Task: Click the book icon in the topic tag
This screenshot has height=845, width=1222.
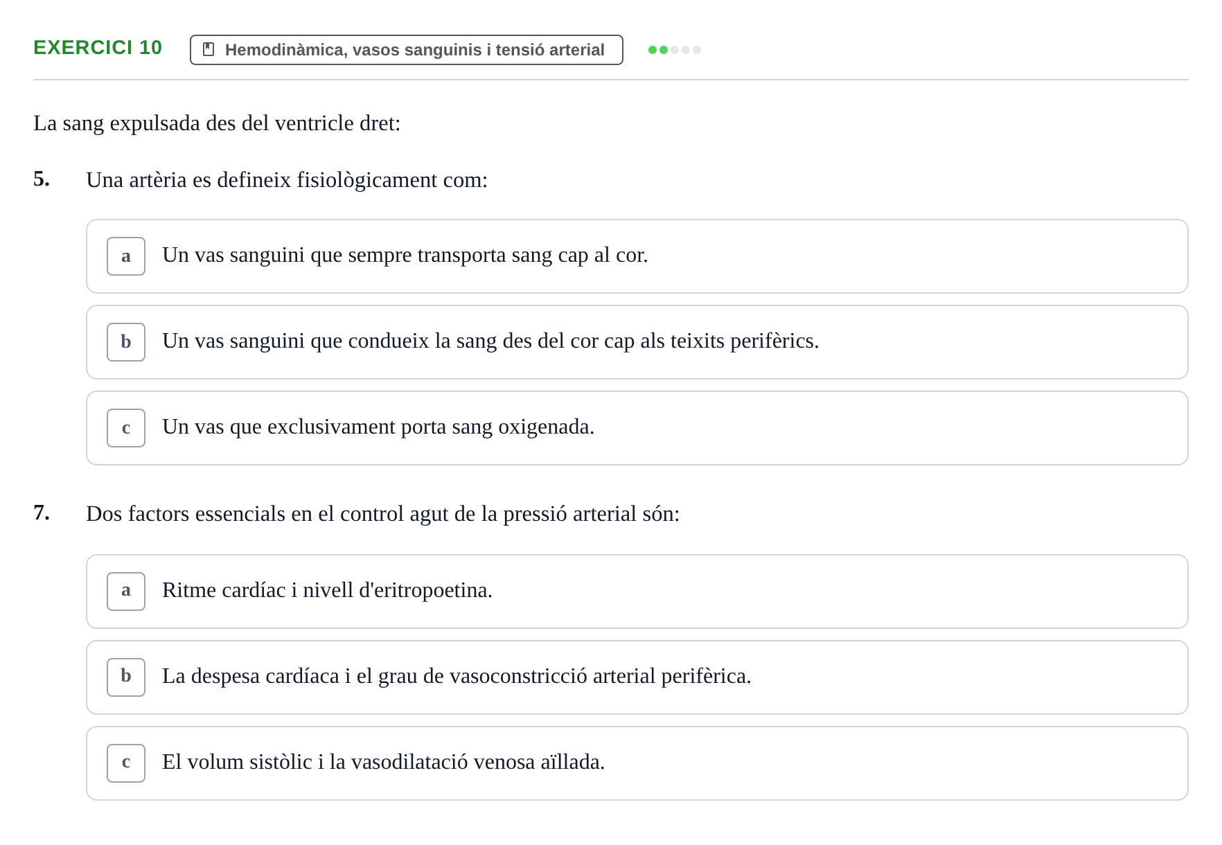Action: tap(209, 50)
